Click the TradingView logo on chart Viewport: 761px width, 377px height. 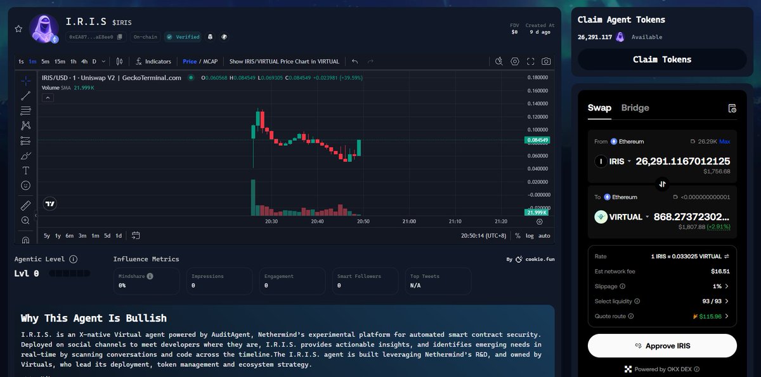coord(50,204)
